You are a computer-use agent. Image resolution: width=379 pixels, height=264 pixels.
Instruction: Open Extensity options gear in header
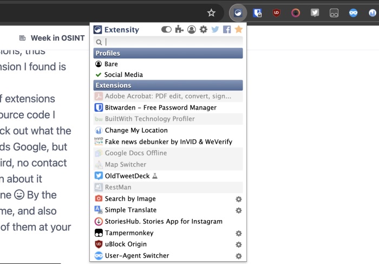coord(204,29)
